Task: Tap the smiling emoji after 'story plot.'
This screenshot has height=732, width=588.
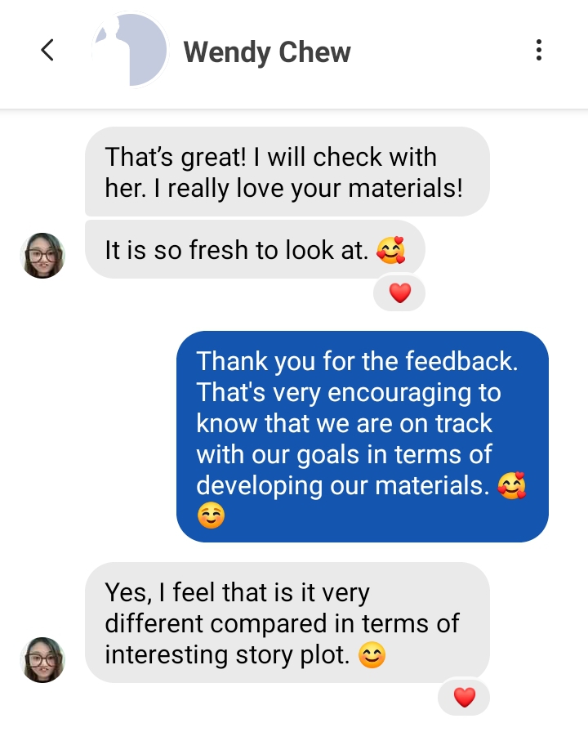Action: pyautogui.click(x=372, y=655)
